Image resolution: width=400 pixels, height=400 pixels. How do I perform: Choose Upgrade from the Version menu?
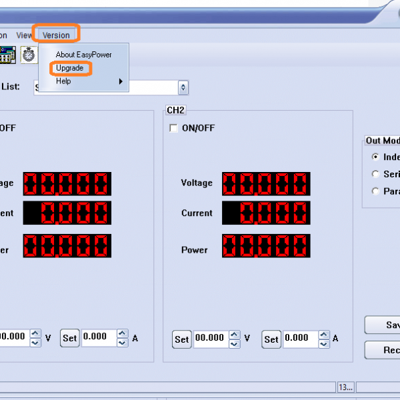pos(69,68)
